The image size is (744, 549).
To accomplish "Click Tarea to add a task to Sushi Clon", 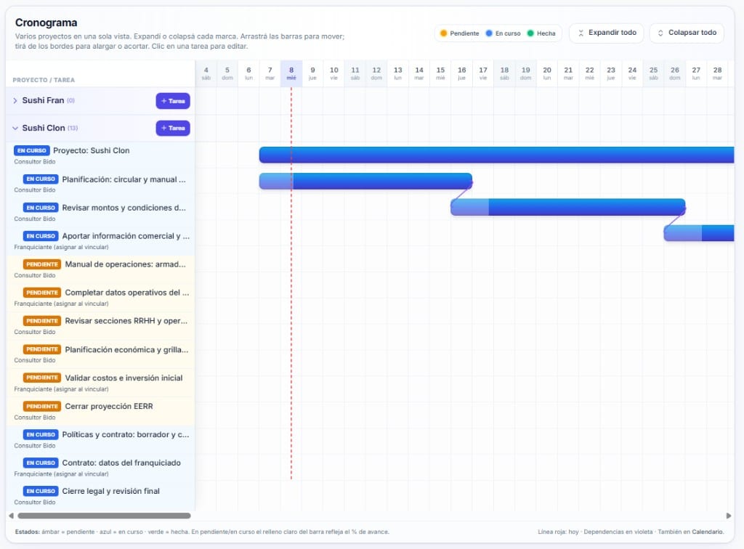I will click(x=173, y=128).
